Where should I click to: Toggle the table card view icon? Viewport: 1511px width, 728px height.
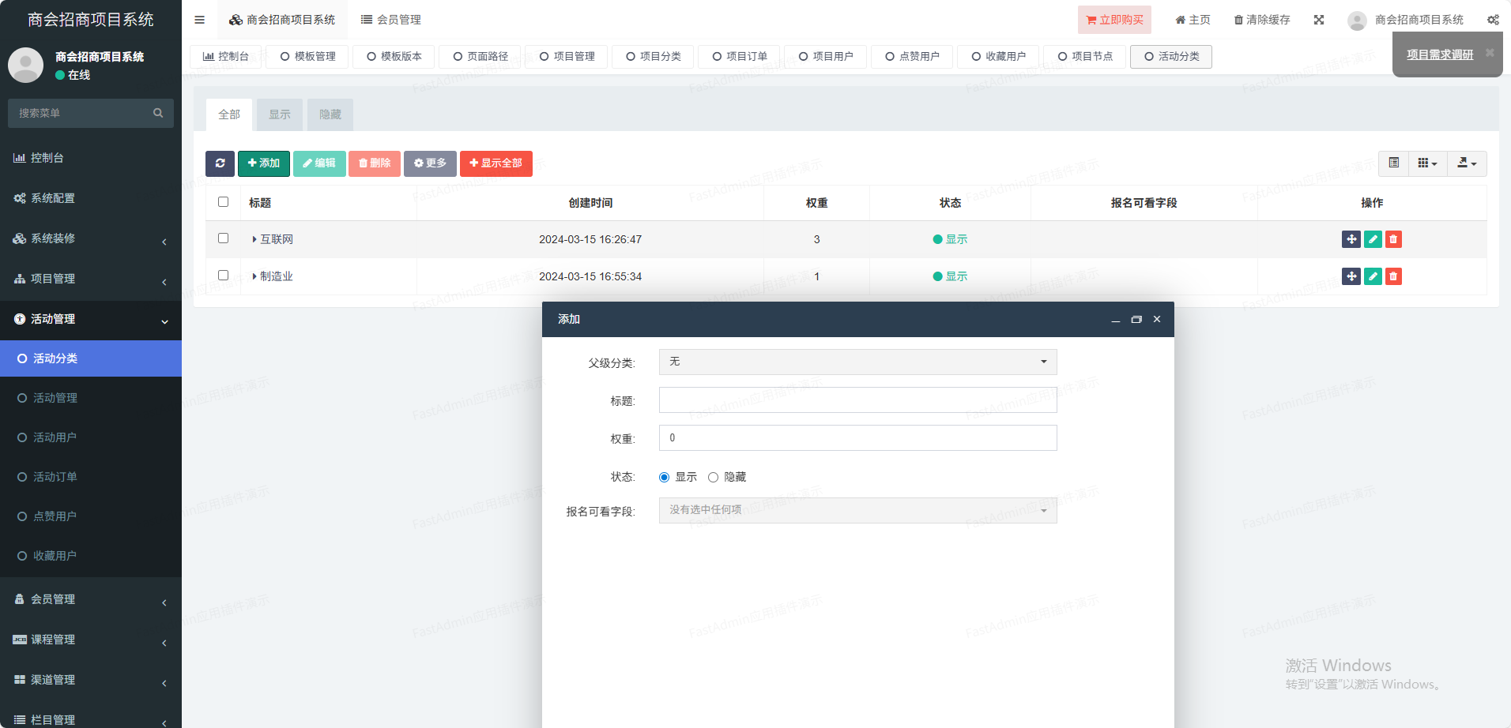[x=1393, y=163]
